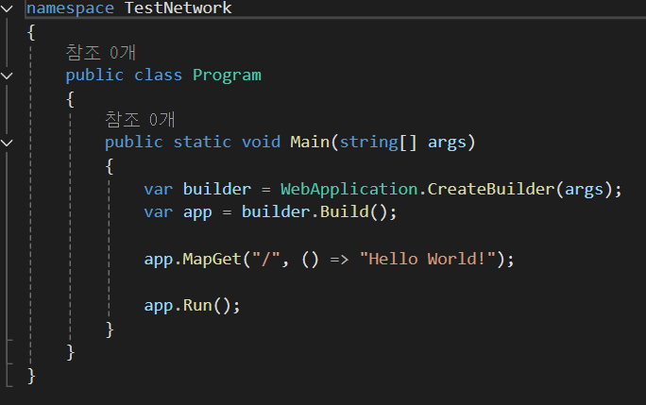Collapse the TestNetwork namespace block
The height and width of the screenshot is (405, 646).
pyautogui.click(x=7, y=8)
